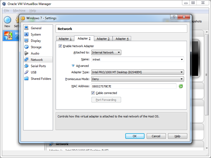Viewport: 211px width, 158px height.
Task: Open the Machine menu
Action: click(19, 11)
